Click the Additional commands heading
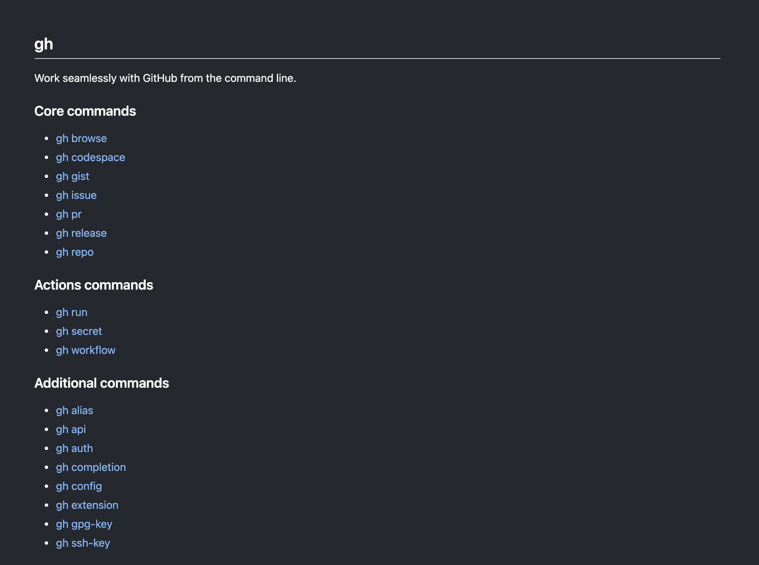 101,383
